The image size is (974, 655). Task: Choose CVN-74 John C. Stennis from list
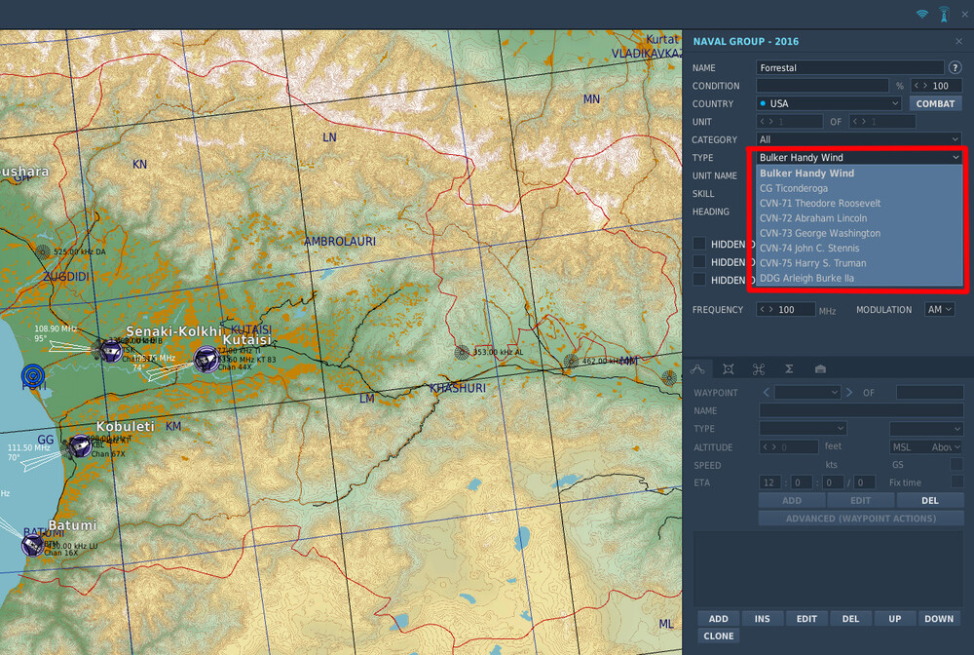coord(807,249)
